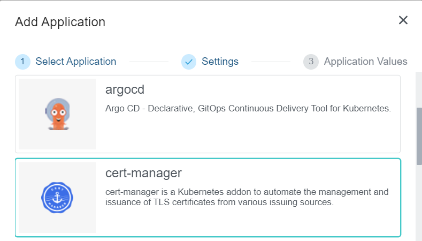Go to the Select Application step label

75,62
